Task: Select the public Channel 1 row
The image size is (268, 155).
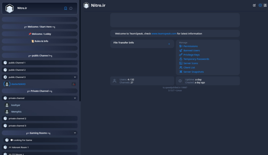Action: coord(40,63)
